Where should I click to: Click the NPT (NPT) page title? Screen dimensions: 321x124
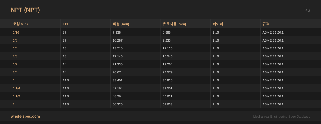pos(25,10)
